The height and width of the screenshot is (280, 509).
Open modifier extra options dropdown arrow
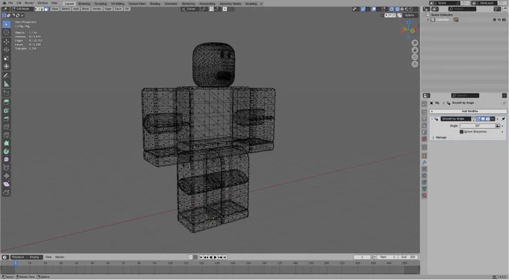(493, 119)
